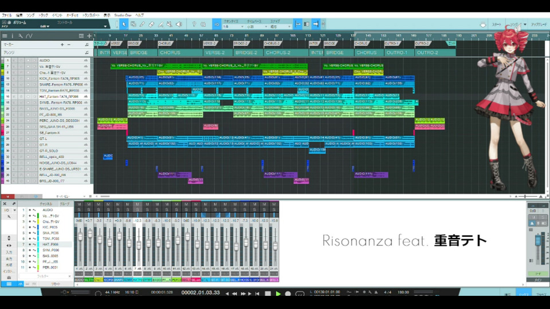Open track settings wrench icon
Image resolution: width=550 pixels, height=309 pixels.
tap(21, 35)
